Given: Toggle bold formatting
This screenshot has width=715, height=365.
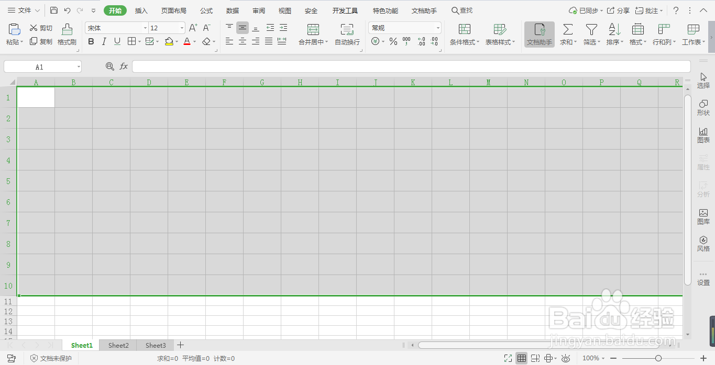Looking at the screenshot, I should (x=91, y=41).
